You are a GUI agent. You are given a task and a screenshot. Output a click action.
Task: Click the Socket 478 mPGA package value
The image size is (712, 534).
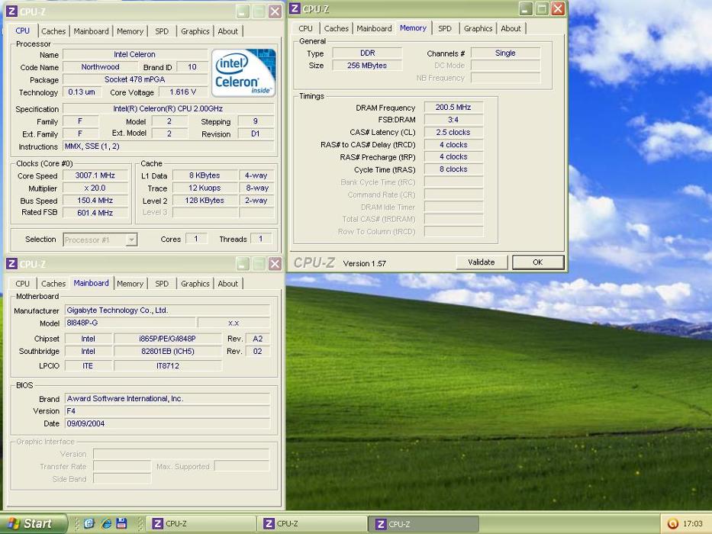(x=135, y=79)
